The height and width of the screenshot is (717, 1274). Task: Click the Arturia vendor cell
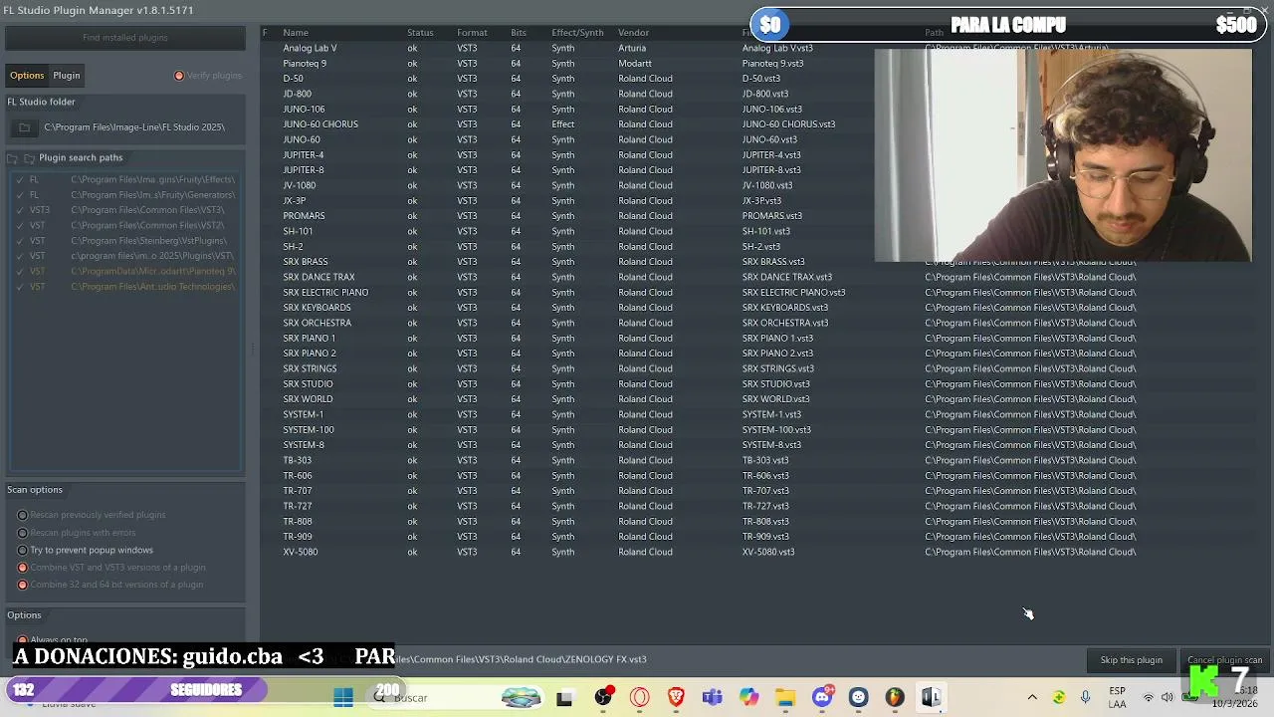[x=632, y=48]
